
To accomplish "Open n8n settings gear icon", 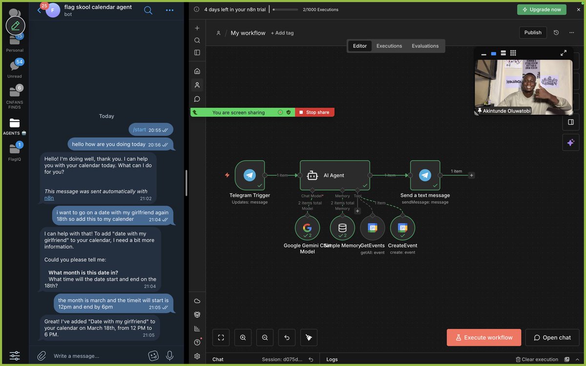I will click(197, 356).
